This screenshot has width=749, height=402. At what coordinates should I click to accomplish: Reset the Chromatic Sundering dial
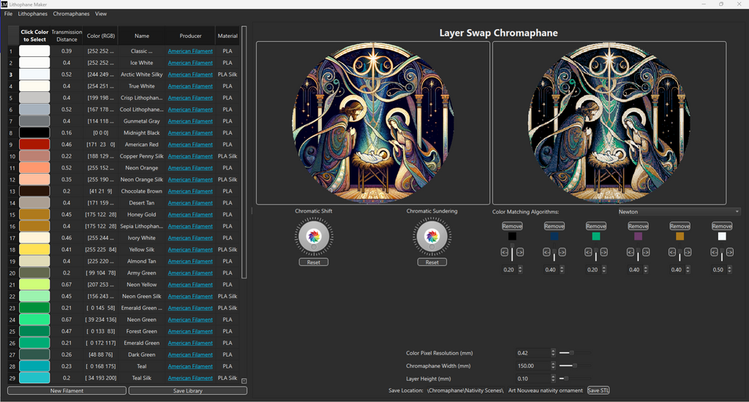point(432,262)
